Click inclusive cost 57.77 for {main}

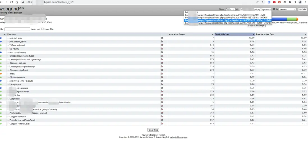click(304, 74)
